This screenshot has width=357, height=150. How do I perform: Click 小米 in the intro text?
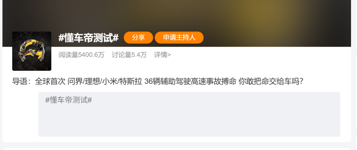pyautogui.click(x=109, y=81)
